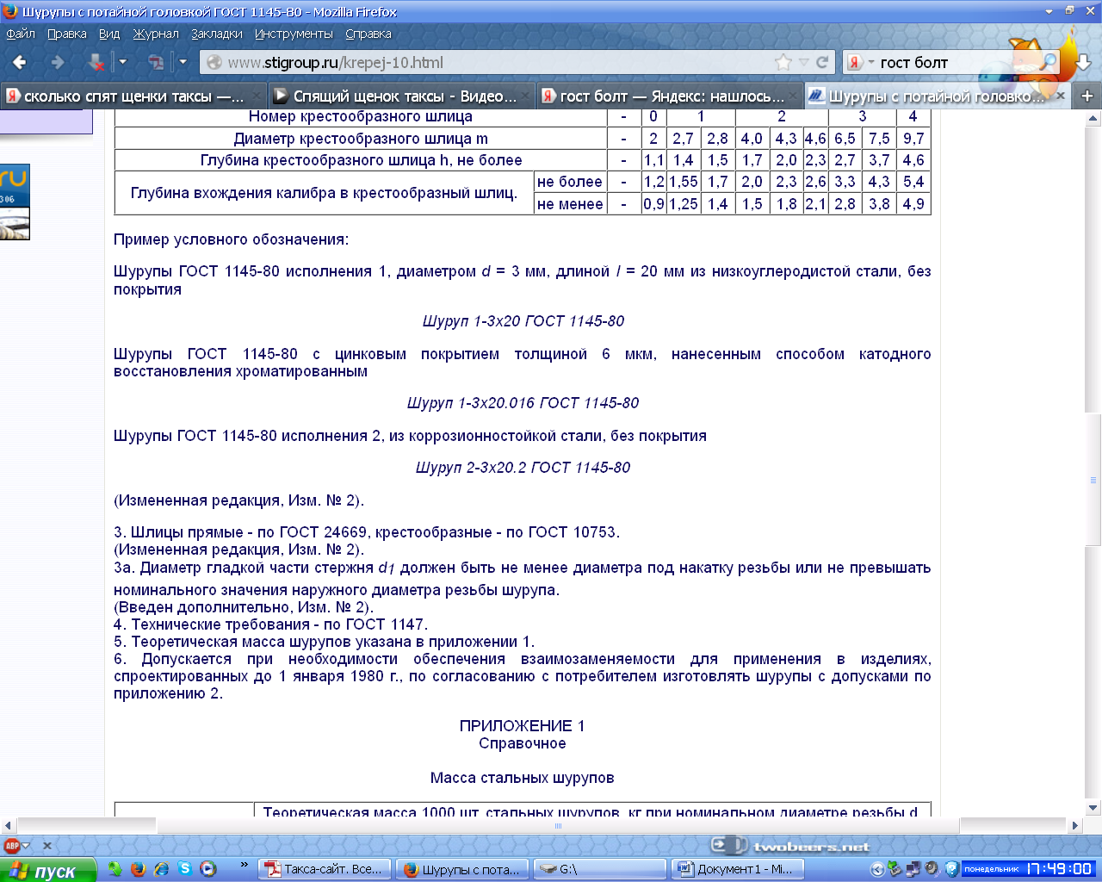Open a new tab with plus button
This screenshot has height=882, width=1102.
tap(1087, 96)
